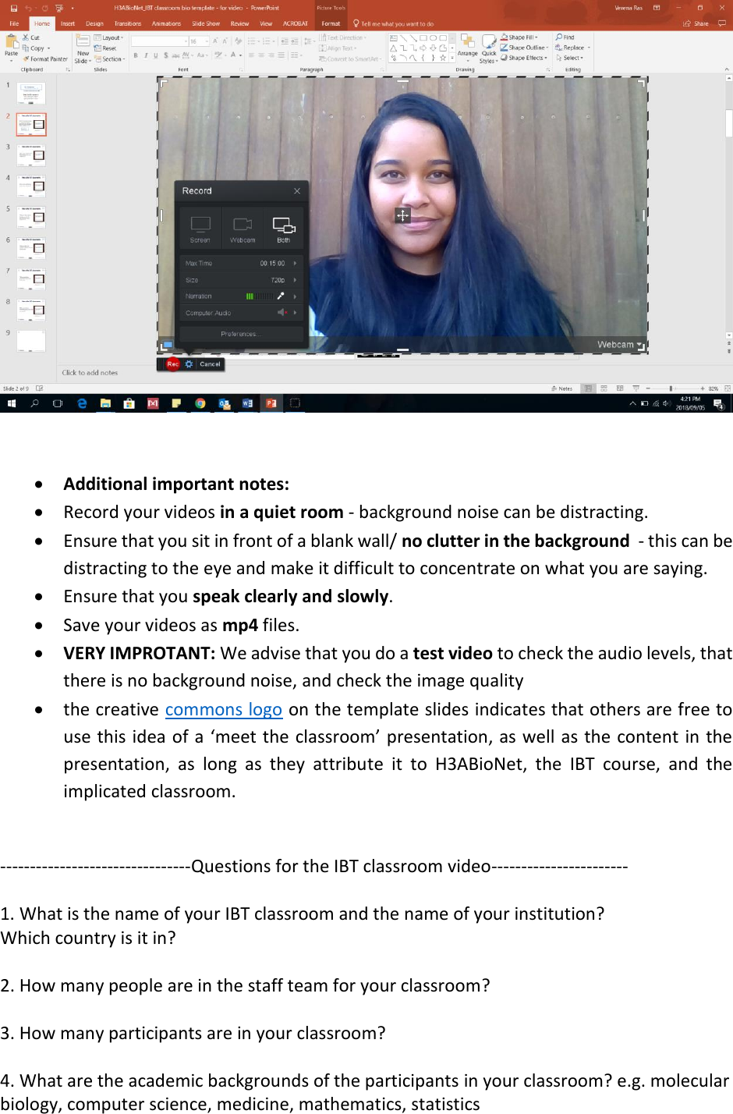Viewport: 733px width, 1114px height.
Task: Toggle Bold formatting
Action: (135, 55)
